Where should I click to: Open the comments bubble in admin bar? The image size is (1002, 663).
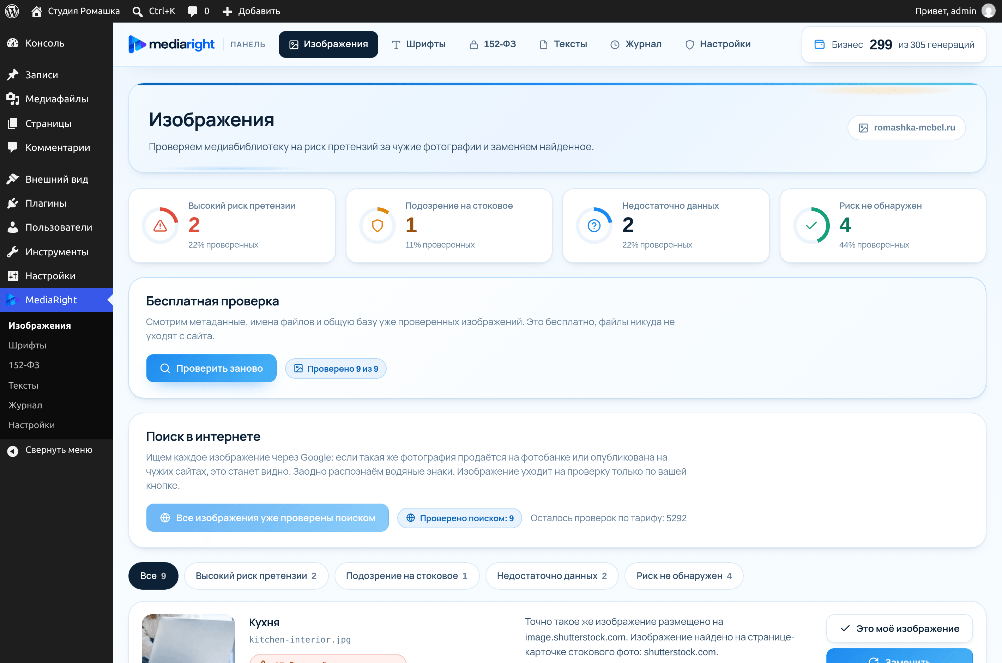(x=198, y=11)
